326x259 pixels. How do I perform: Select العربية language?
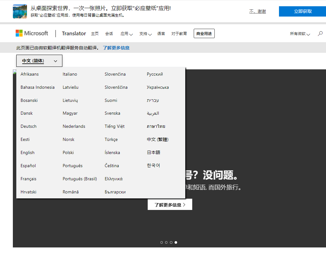click(153, 113)
